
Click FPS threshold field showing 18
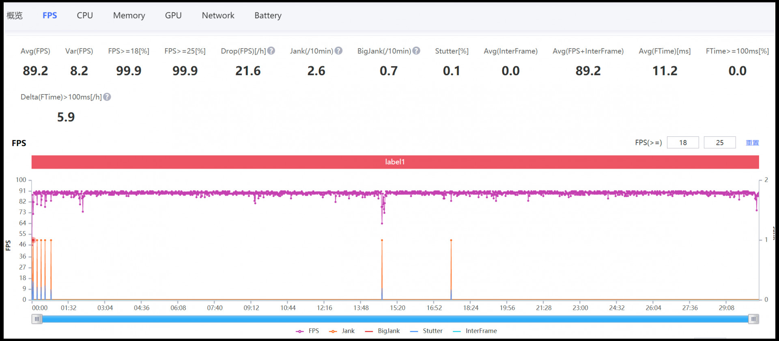click(x=683, y=142)
